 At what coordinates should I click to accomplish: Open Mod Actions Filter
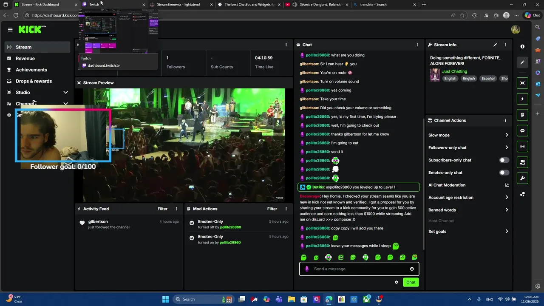coord(272,209)
